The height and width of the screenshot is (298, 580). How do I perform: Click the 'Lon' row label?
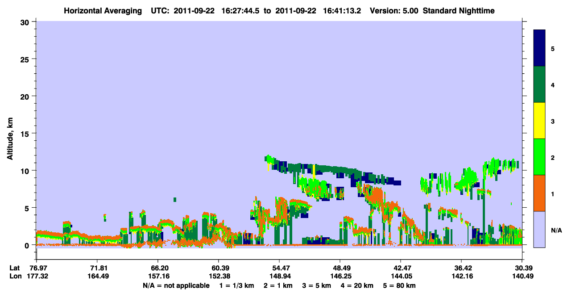[x=15, y=276]
